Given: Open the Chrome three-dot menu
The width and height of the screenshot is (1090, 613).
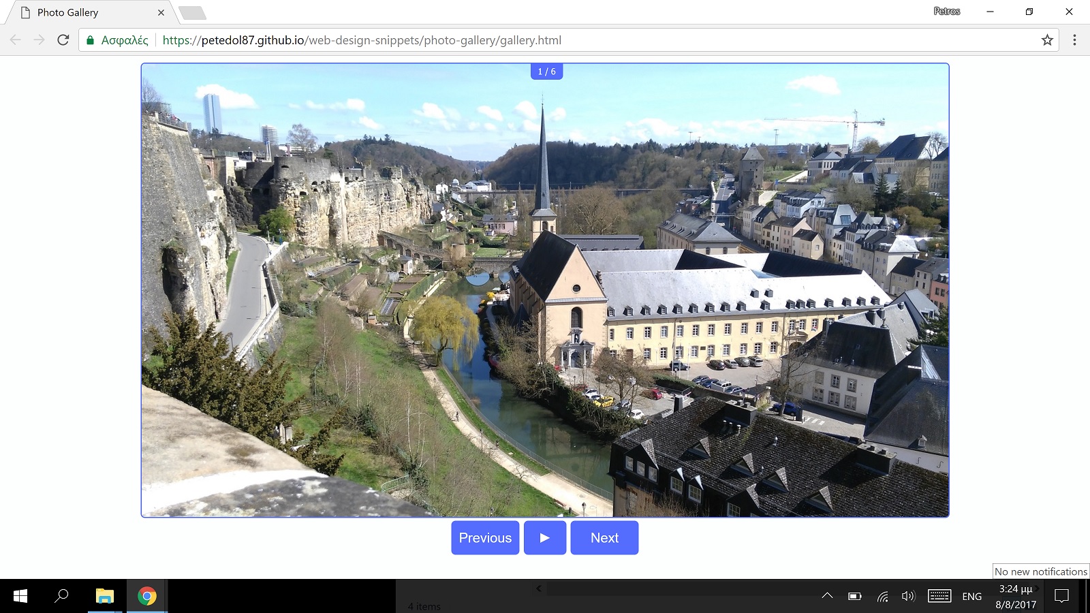Looking at the screenshot, I should 1075,40.
